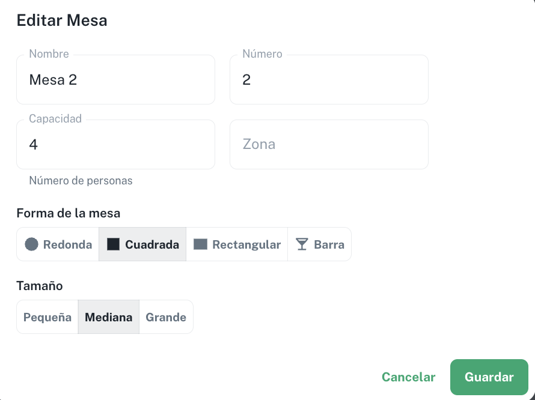Click the Guardar button
The width and height of the screenshot is (535, 400).
489,377
